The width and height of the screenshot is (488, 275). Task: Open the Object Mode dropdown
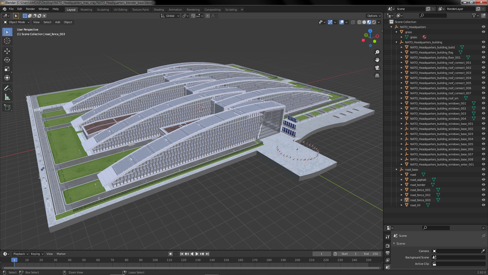(17, 22)
